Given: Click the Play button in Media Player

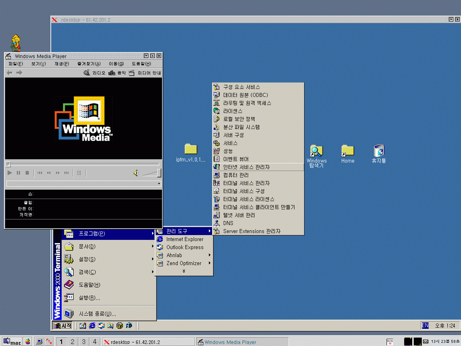Looking at the screenshot, I should pyautogui.click(x=10, y=173).
